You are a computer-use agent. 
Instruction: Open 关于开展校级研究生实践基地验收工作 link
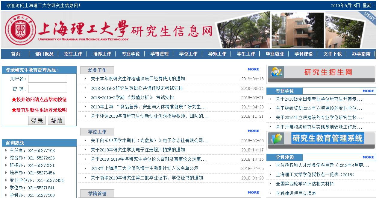(319, 127)
